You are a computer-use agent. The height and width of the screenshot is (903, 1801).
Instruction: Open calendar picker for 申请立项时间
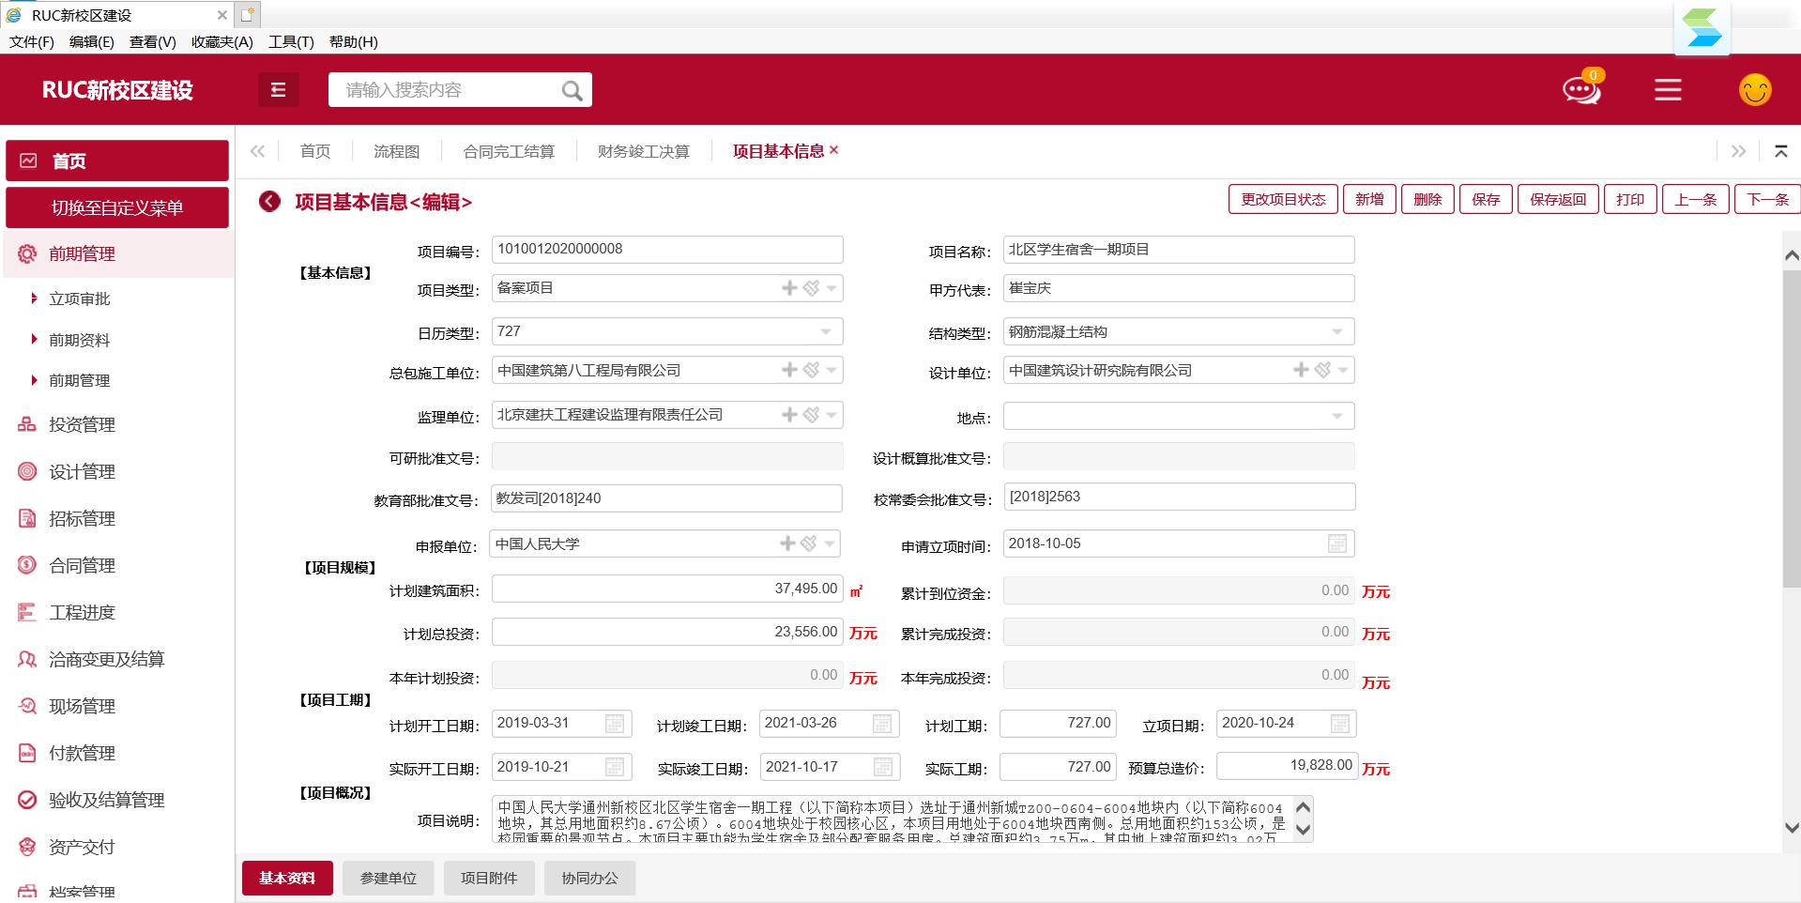[1337, 543]
